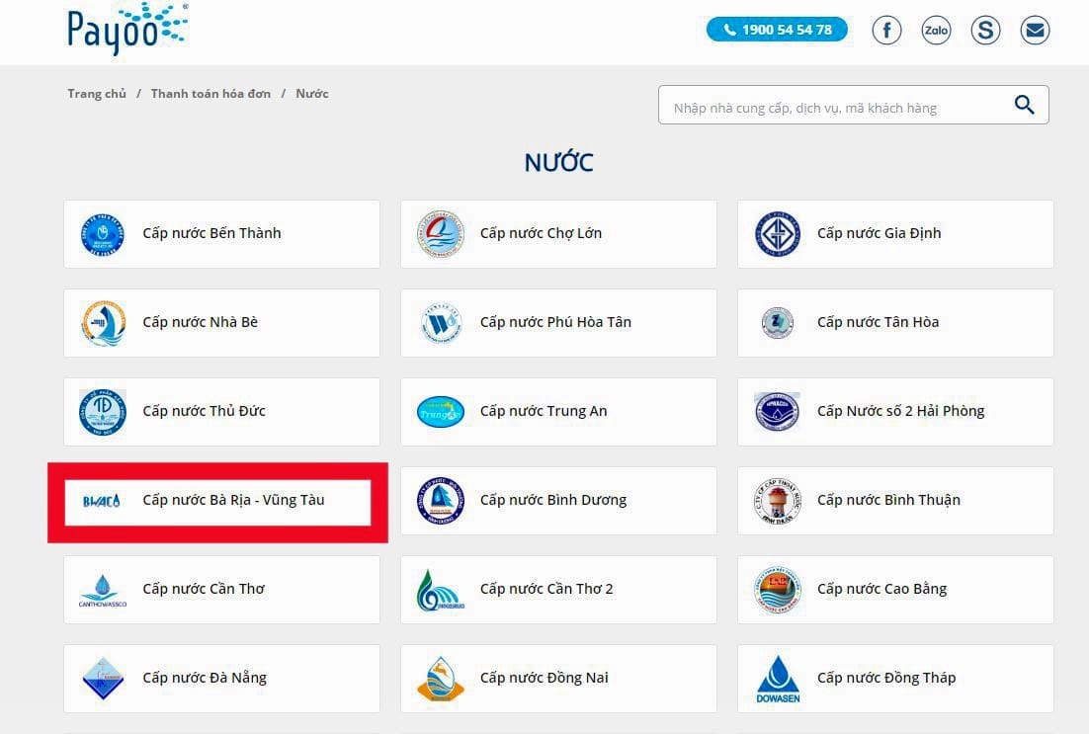Screen dimensions: 1089x734
Task: Click the Hải Phòng water company logo
Action: point(778,411)
